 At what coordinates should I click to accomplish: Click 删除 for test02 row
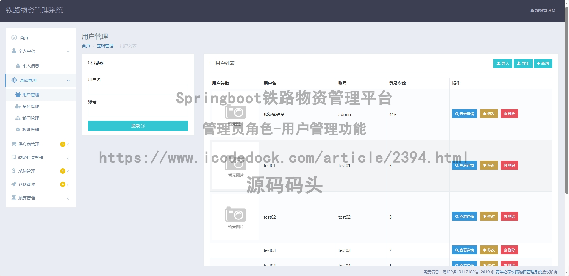(509, 217)
